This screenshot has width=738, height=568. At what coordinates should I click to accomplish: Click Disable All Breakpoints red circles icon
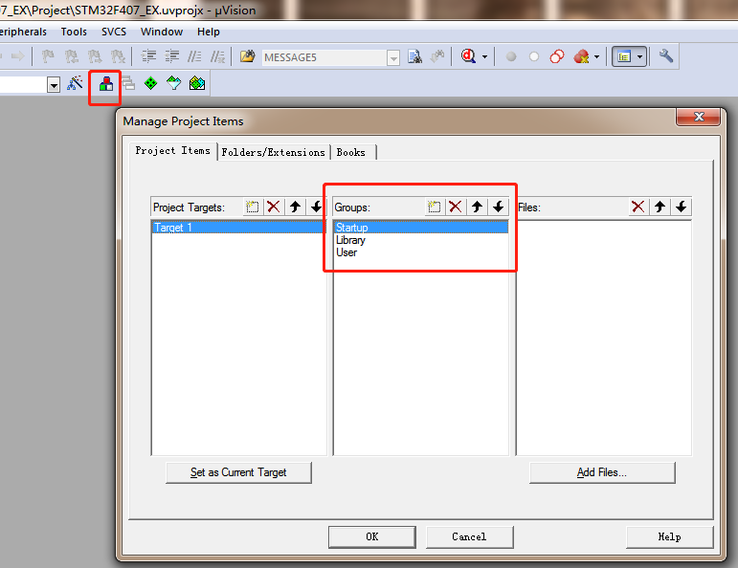pyautogui.click(x=557, y=56)
